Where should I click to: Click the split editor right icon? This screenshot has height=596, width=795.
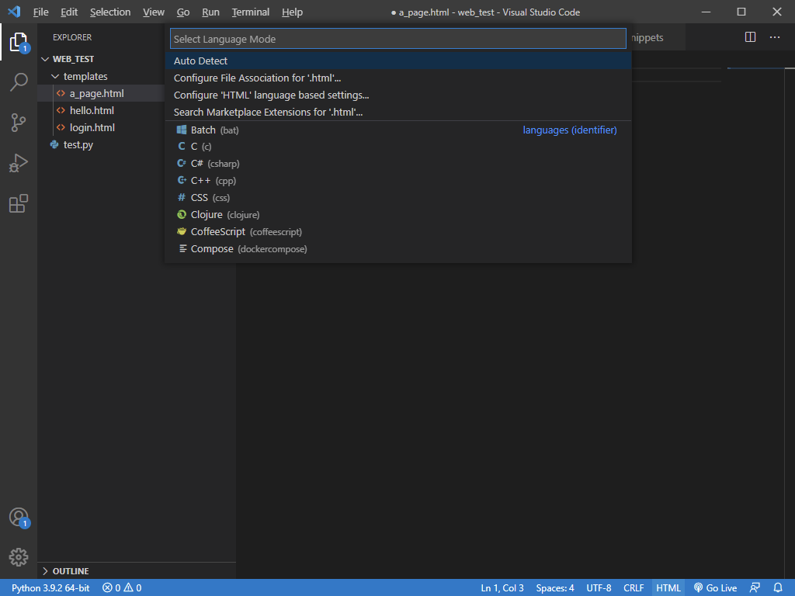point(751,37)
